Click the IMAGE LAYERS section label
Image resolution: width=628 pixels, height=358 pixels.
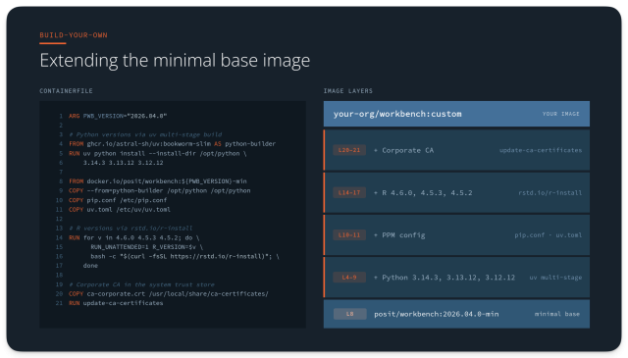coord(348,91)
